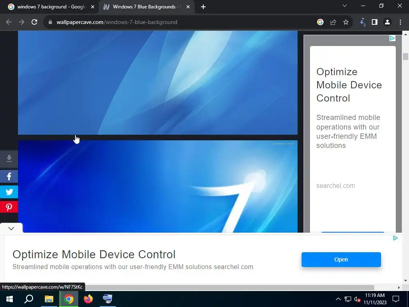The height and width of the screenshot is (307, 409).
Task: Open network status tray icon
Action: tap(348, 299)
